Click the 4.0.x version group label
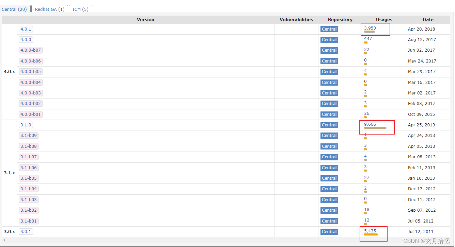Screen dimensions: 455x247 9,72
